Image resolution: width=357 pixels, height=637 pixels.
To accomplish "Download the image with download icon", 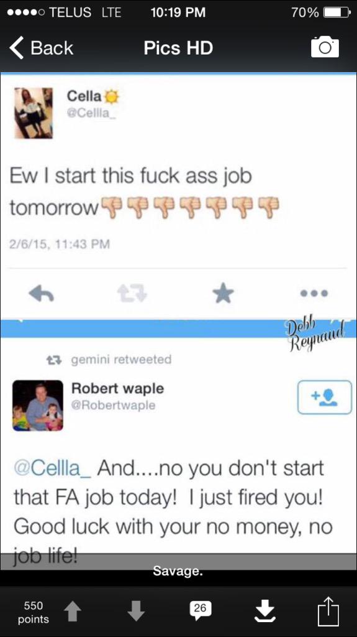I will (x=265, y=611).
